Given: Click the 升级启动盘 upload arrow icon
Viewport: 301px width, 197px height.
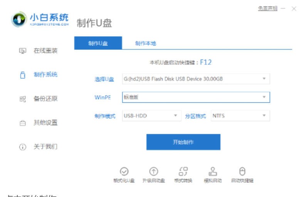Looking at the screenshot, I should pos(153,172).
